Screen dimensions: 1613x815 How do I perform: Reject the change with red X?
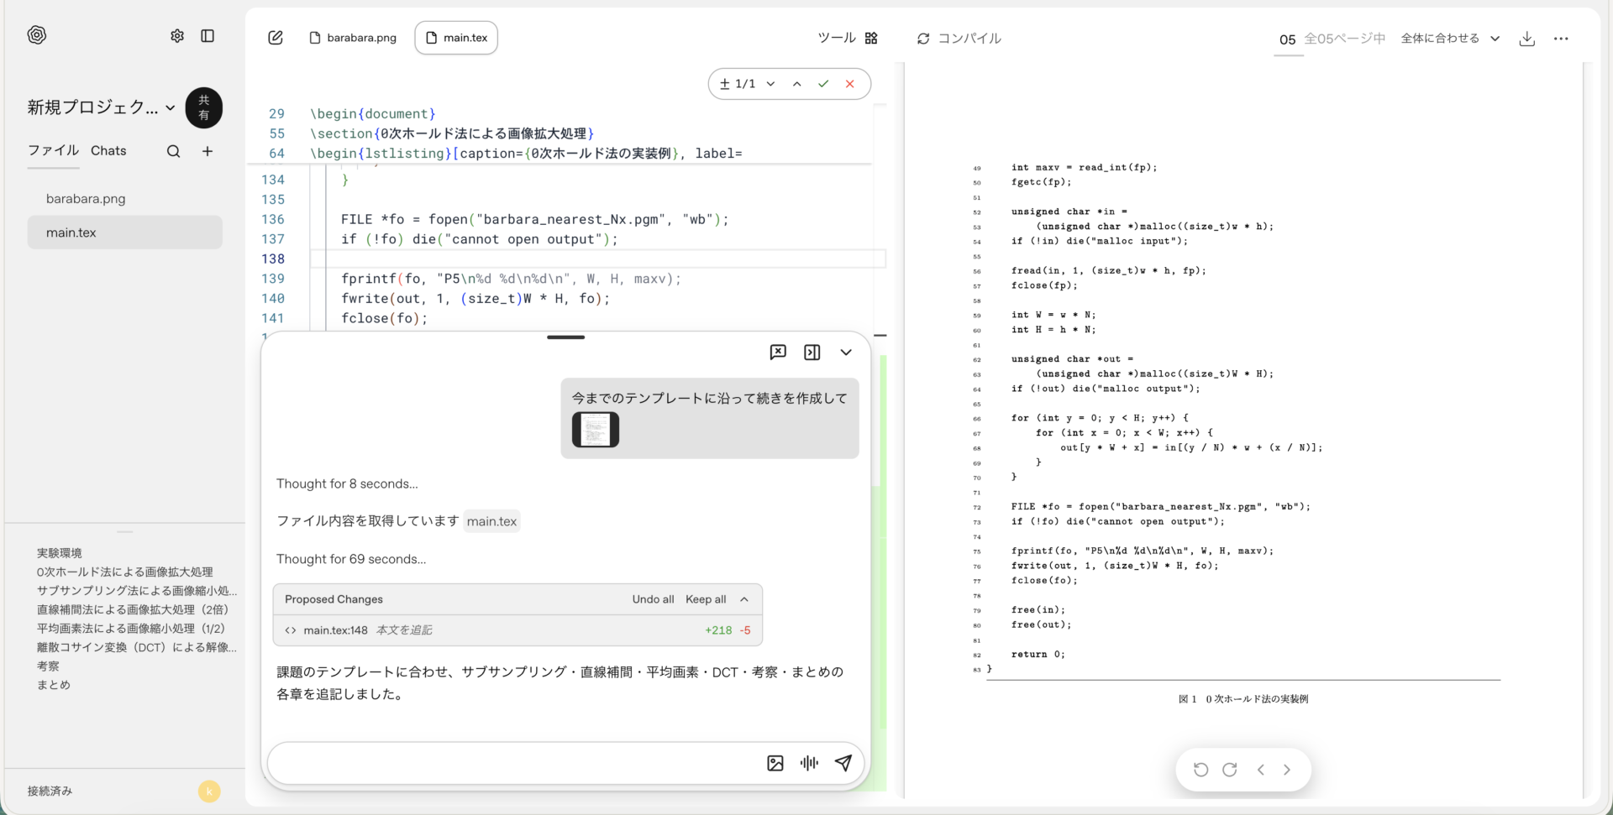850,84
